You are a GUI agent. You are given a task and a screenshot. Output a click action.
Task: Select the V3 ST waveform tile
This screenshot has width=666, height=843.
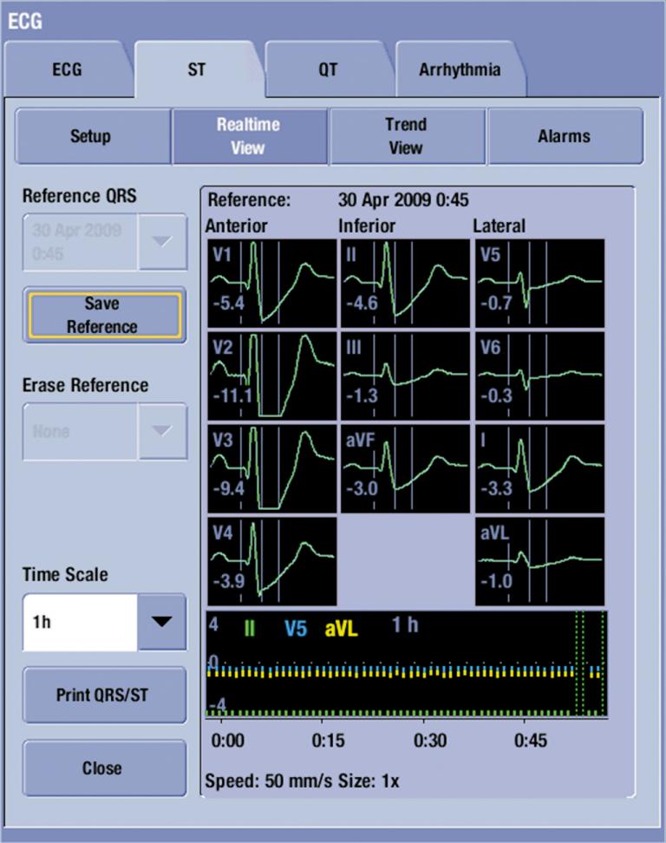click(x=272, y=469)
